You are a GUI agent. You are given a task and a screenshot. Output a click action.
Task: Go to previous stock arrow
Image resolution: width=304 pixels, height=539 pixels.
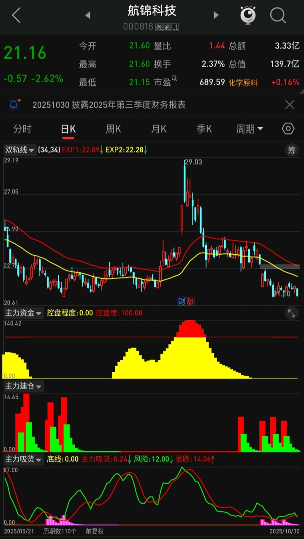(88, 16)
